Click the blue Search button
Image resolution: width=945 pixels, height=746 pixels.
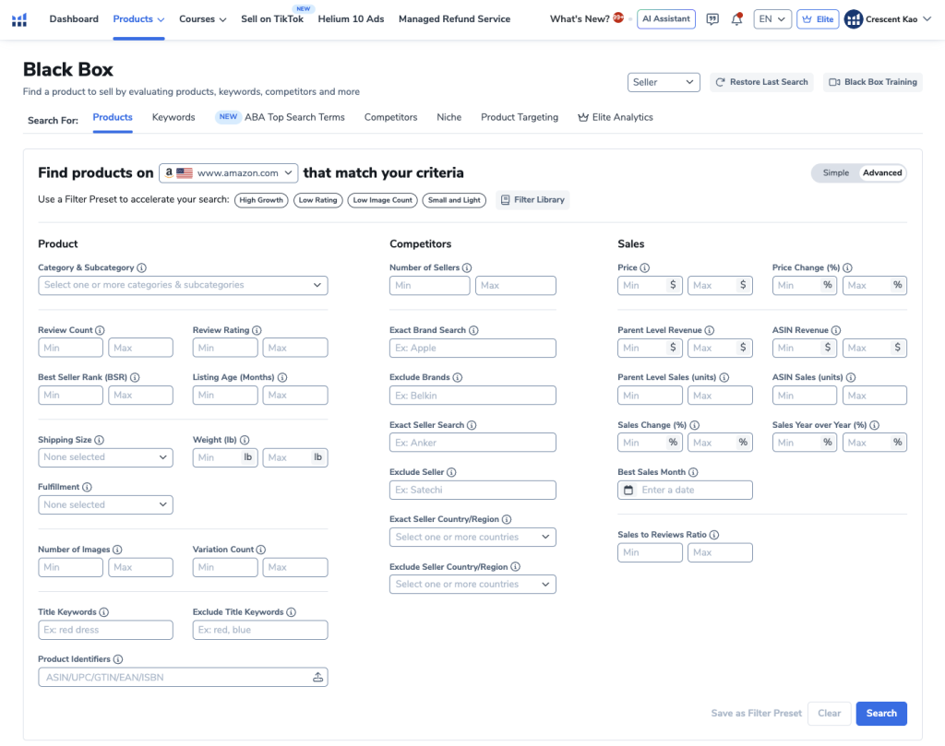(880, 714)
